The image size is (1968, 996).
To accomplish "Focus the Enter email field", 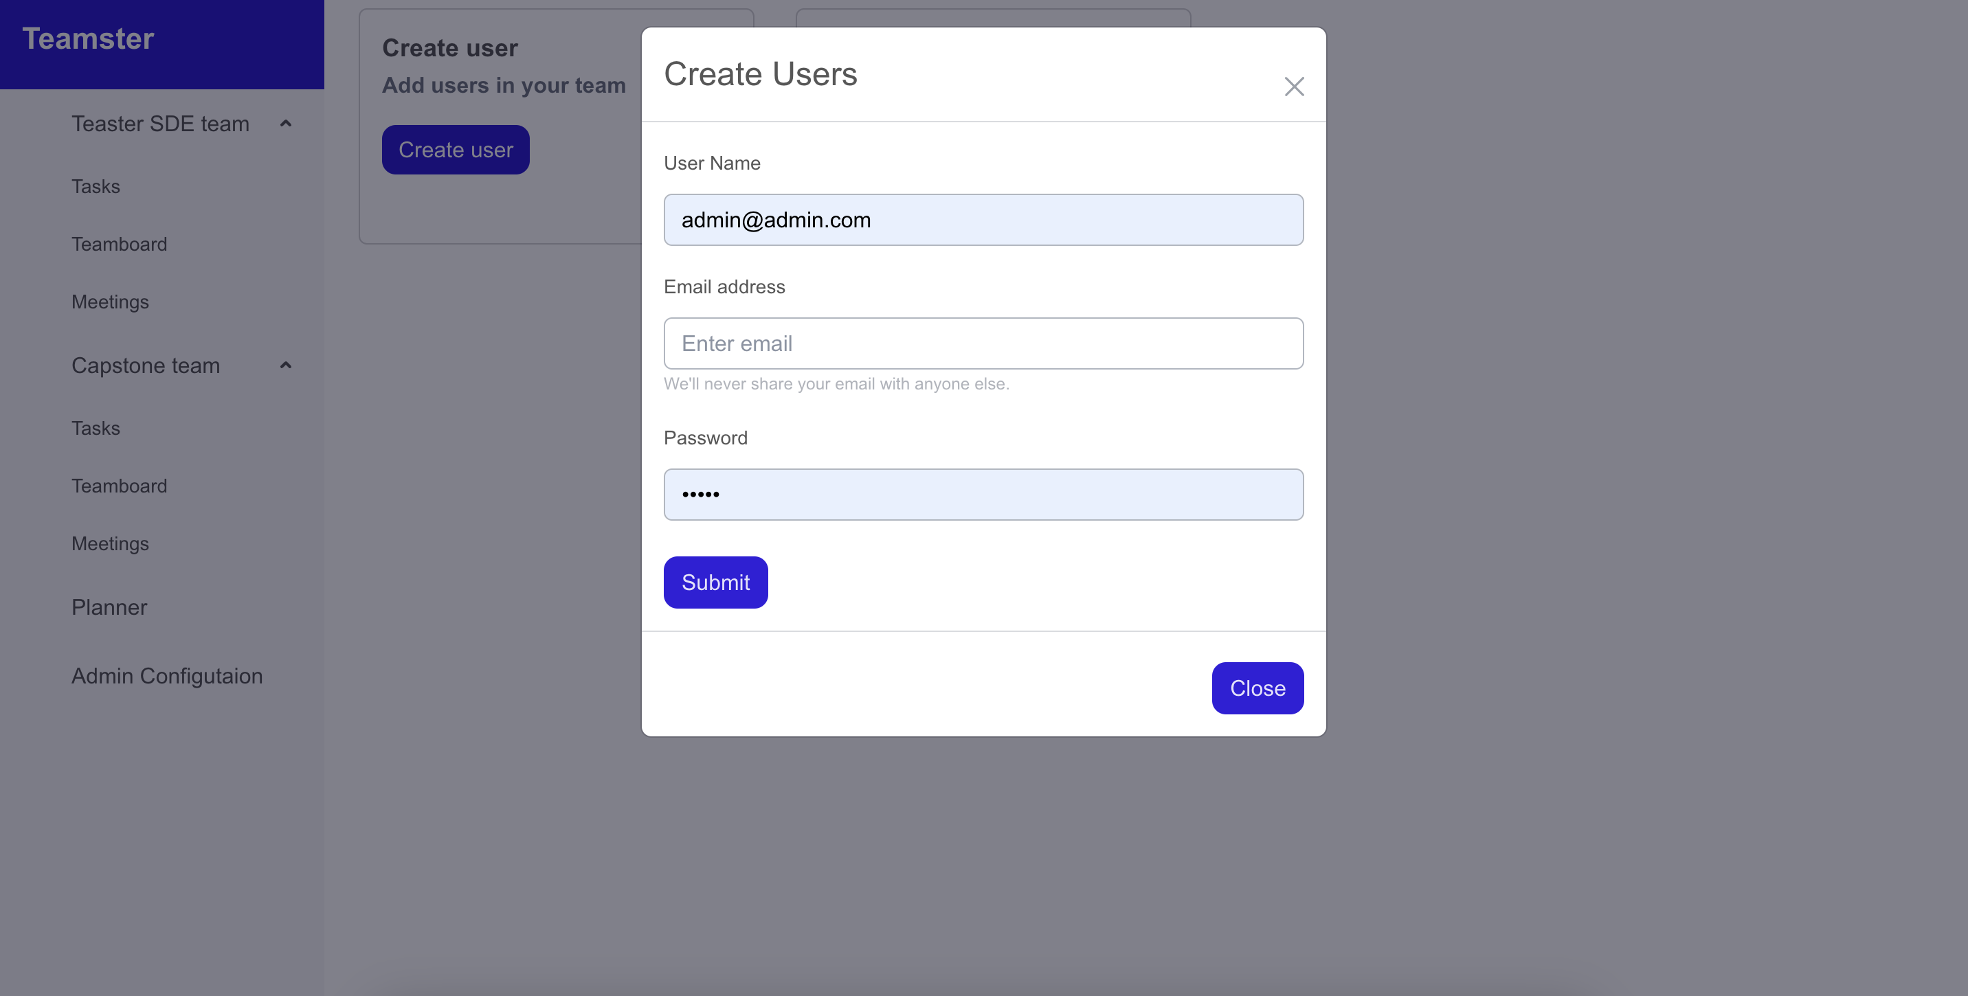I will [983, 343].
